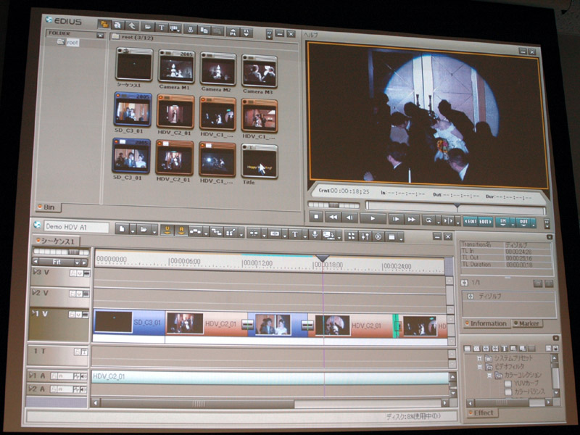Click the microphone voice-over icon
Viewport: 580px width, 435px height.
point(314,233)
